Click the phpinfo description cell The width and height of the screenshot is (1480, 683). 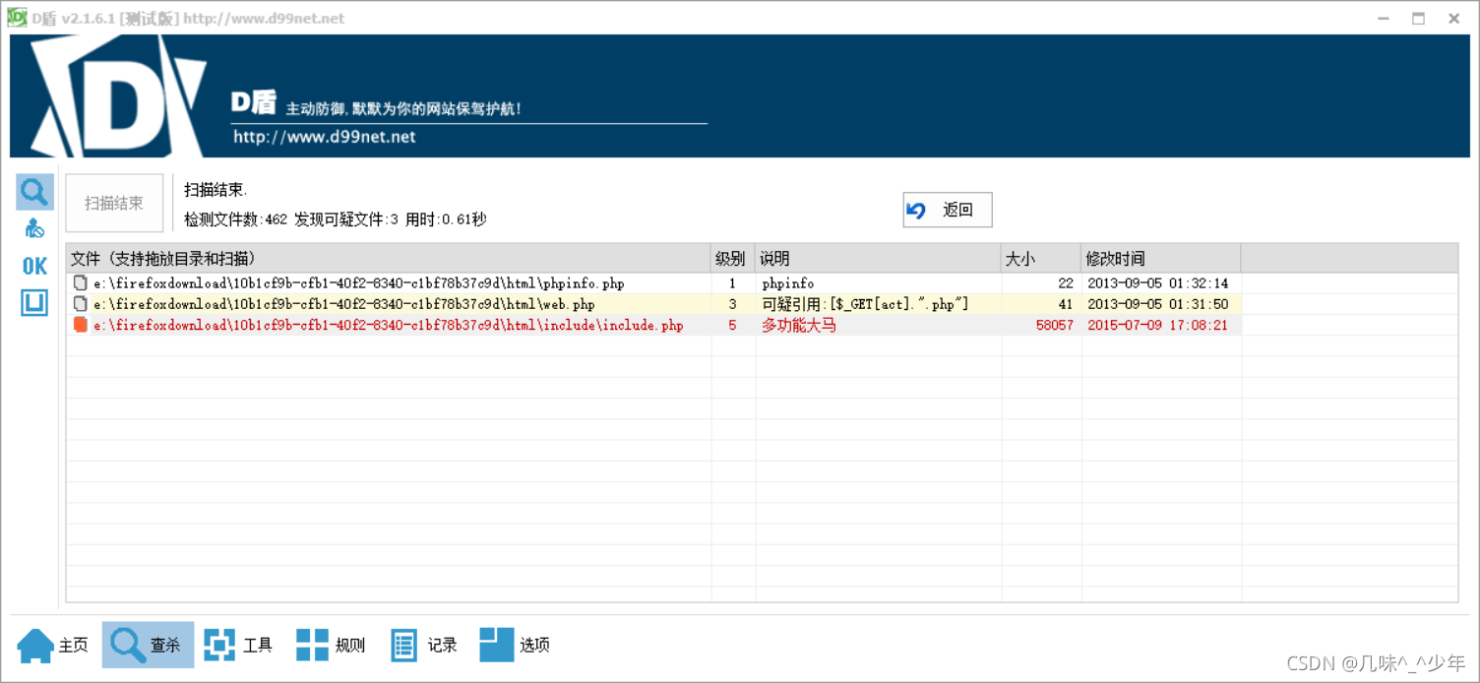(788, 283)
